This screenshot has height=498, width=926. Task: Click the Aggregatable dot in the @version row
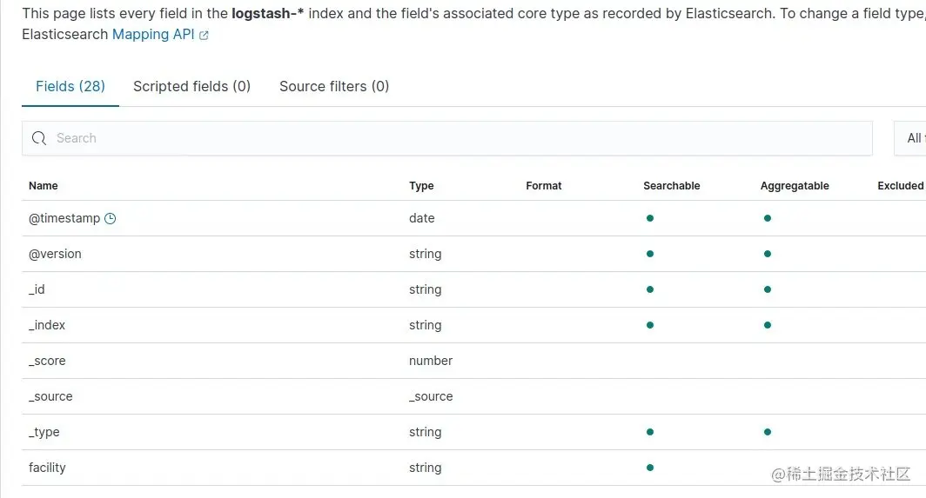767,254
